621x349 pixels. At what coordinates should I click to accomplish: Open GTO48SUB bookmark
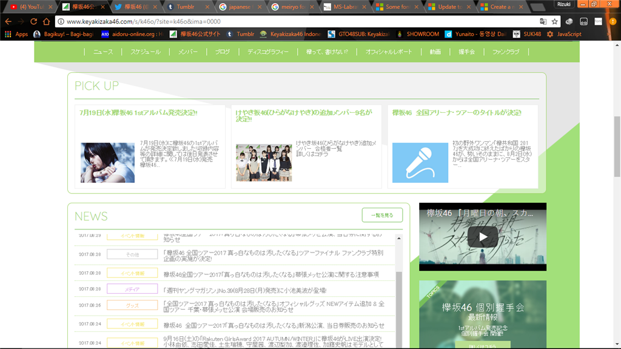(359, 34)
